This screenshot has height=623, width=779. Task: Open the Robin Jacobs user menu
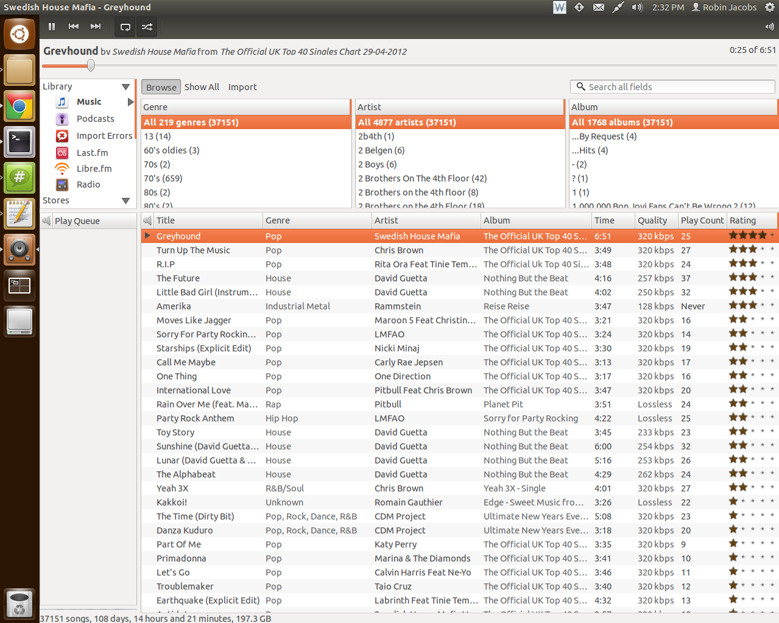(x=724, y=7)
